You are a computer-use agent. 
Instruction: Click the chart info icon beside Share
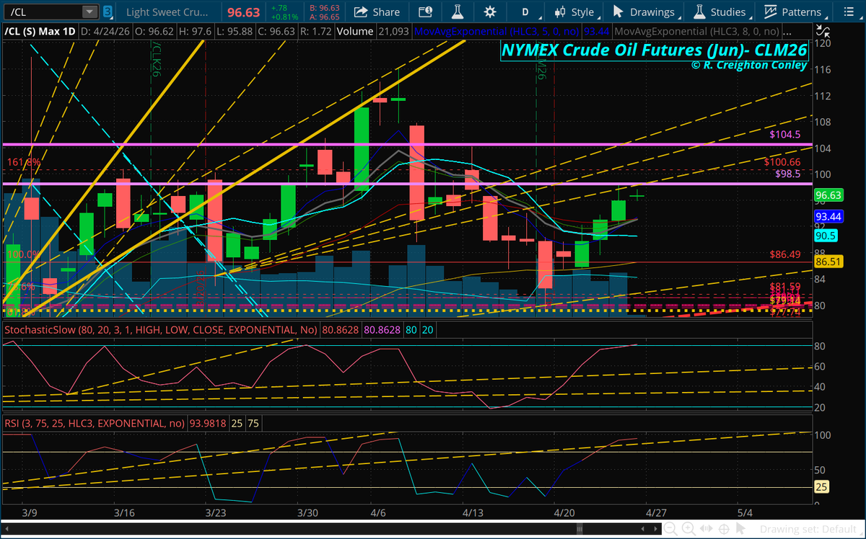(x=424, y=12)
